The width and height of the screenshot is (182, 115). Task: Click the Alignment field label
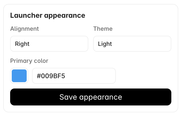(x=25, y=29)
